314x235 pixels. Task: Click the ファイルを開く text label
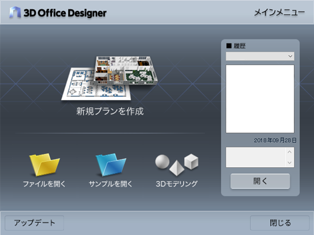(44, 184)
